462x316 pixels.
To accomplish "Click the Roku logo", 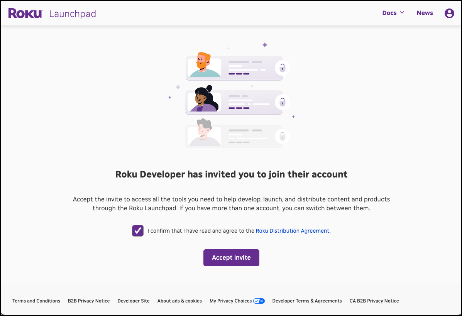I will tap(25, 13).
